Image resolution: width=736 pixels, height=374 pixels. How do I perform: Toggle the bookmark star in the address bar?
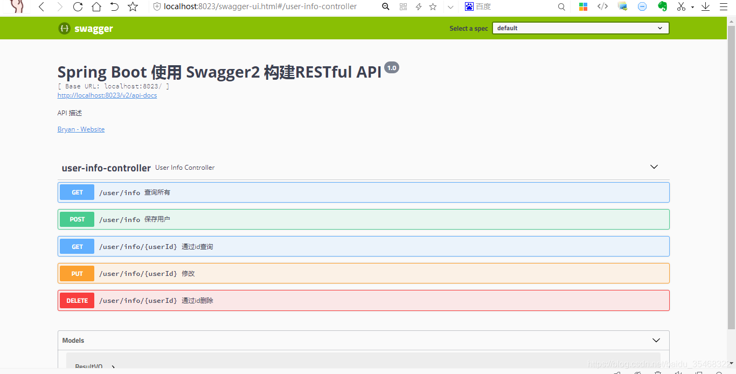click(x=433, y=6)
